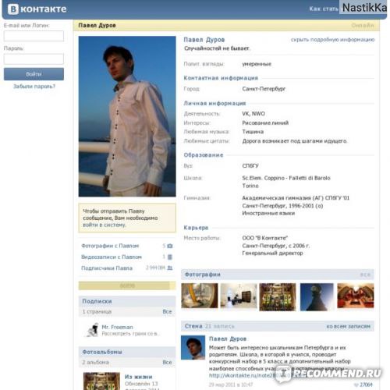
Task: Open Санкт-Петербург city link
Action: coord(264,89)
